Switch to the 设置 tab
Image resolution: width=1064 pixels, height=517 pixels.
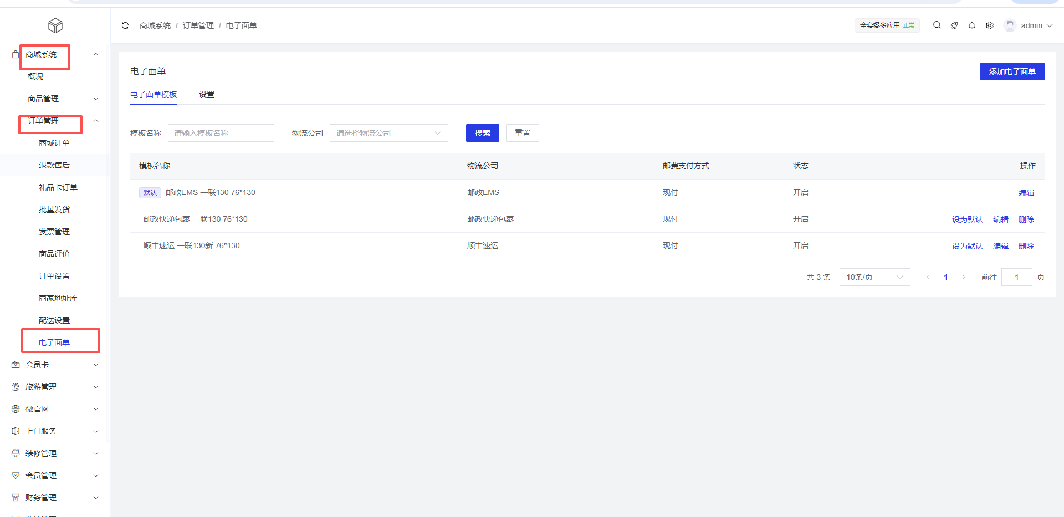(x=207, y=94)
